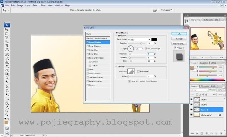Open the layer blending mode Normal dropdown
Screen dimensions: 227x137
[x=199, y=90]
